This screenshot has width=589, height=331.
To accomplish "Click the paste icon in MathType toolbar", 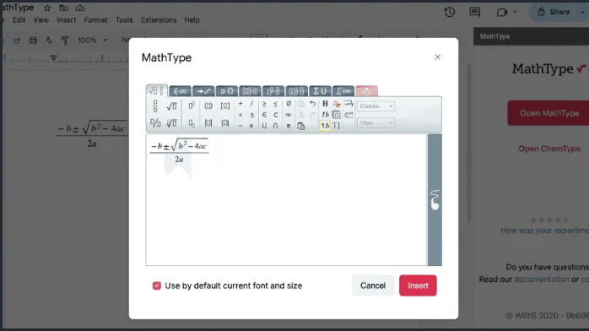I will pyautogui.click(x=301, y=126).
